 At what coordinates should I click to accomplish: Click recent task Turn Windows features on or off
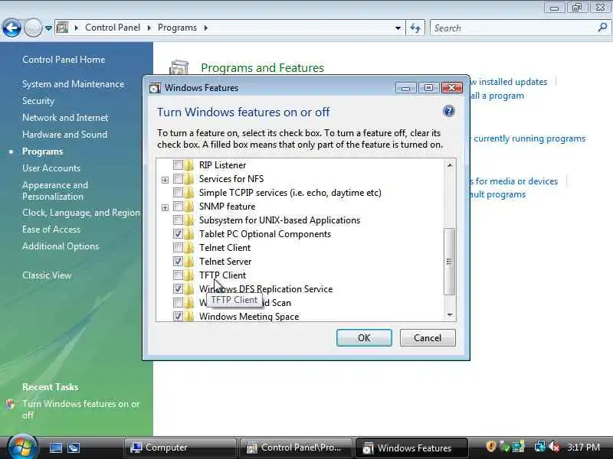[80, 409]
